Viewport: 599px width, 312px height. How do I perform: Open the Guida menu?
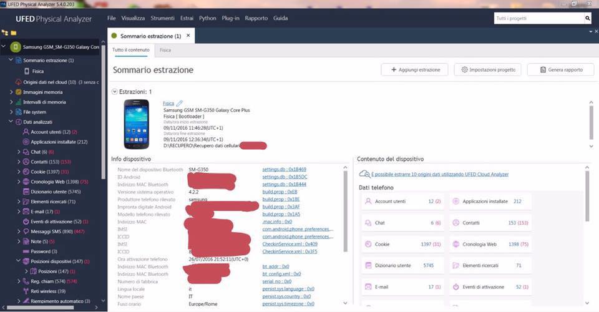pos(280,18)
